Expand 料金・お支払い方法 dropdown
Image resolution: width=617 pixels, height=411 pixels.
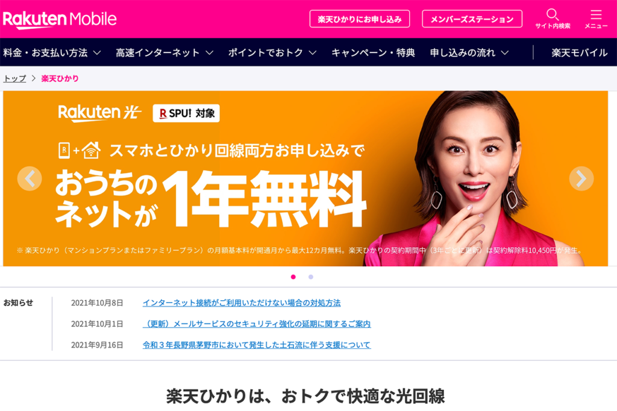[x=52, y=52]
